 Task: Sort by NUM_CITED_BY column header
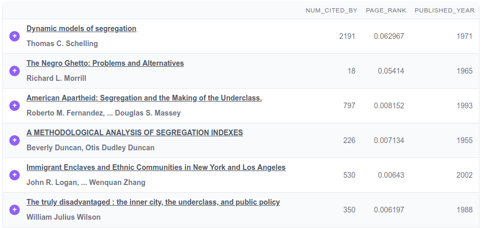click(331, 10)
